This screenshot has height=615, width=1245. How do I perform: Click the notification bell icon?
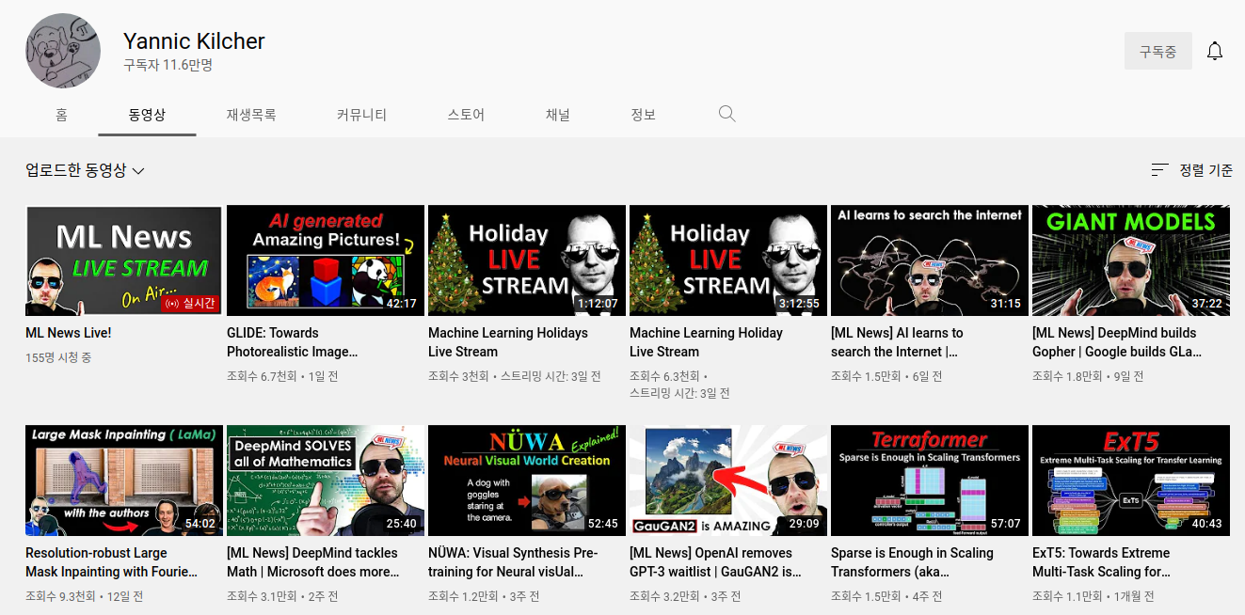tap(1215, 51)
